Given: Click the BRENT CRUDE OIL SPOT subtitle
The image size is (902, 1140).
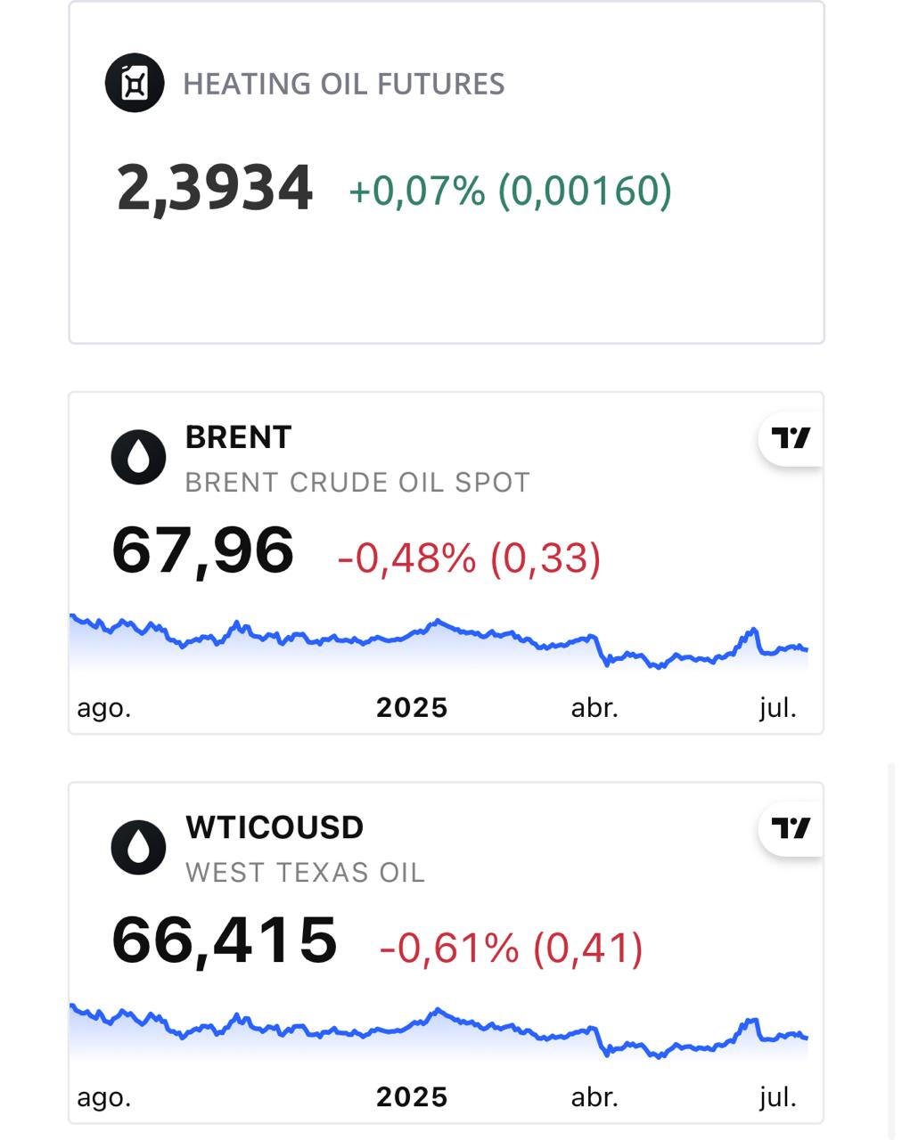Looking at the screenshot, I should [357, 483].
